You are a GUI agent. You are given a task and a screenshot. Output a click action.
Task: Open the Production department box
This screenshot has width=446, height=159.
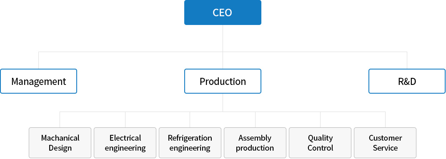click(x=223, y=81)
